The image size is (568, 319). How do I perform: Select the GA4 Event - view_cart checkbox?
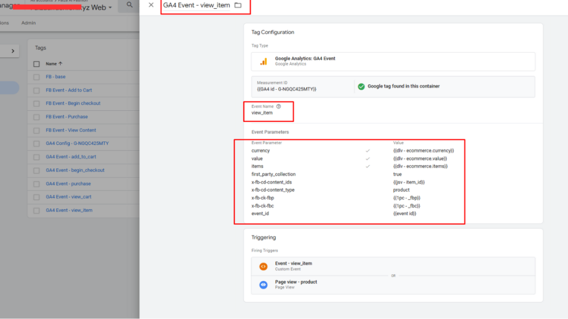pos(37,197)
